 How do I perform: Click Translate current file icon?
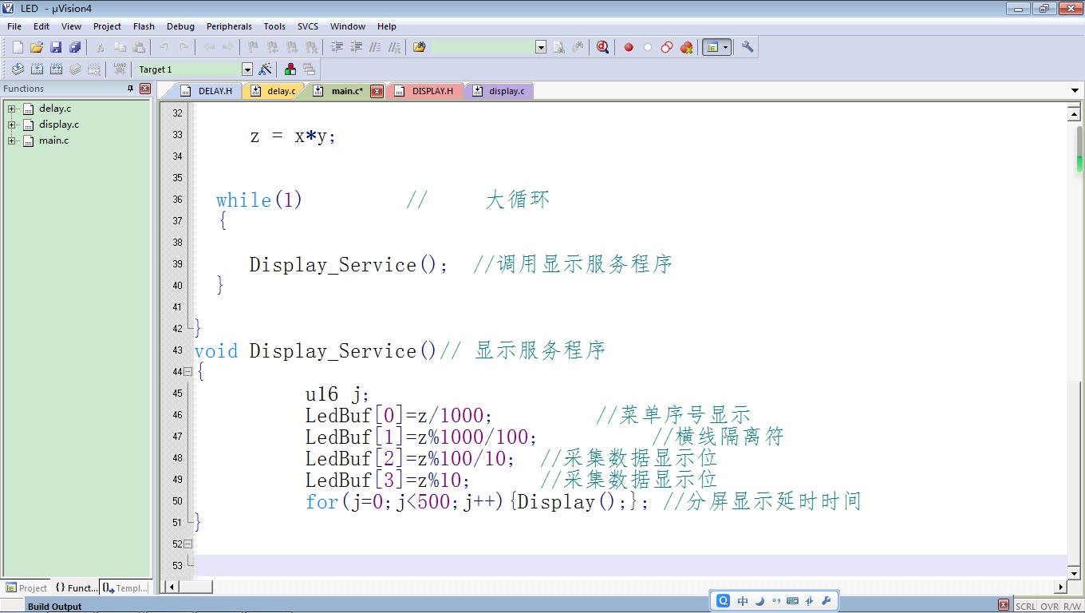pyautogui.click(x=18, y=69)
